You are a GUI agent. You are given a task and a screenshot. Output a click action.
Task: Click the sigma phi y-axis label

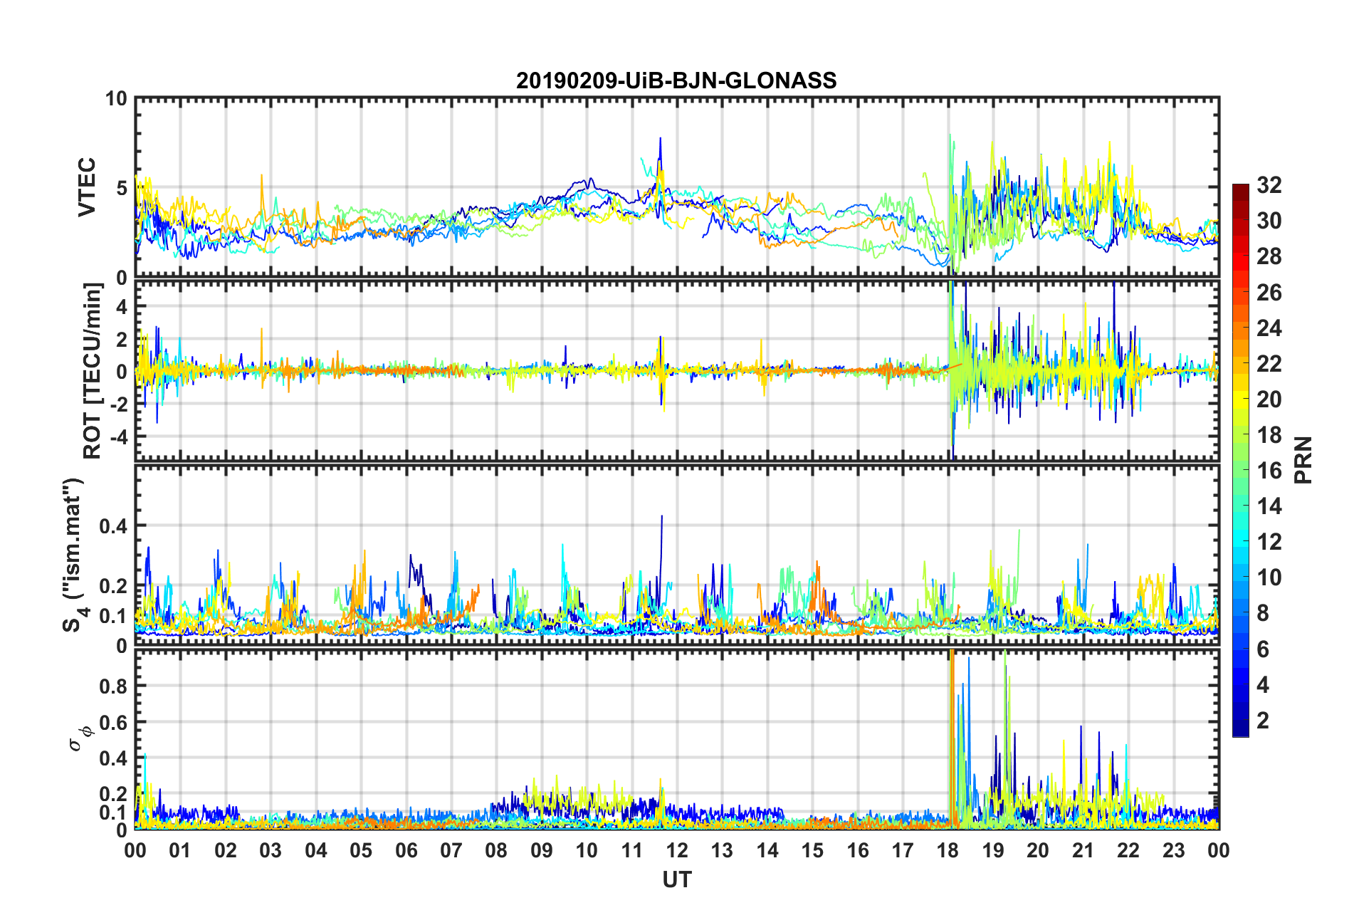(80, 738)
